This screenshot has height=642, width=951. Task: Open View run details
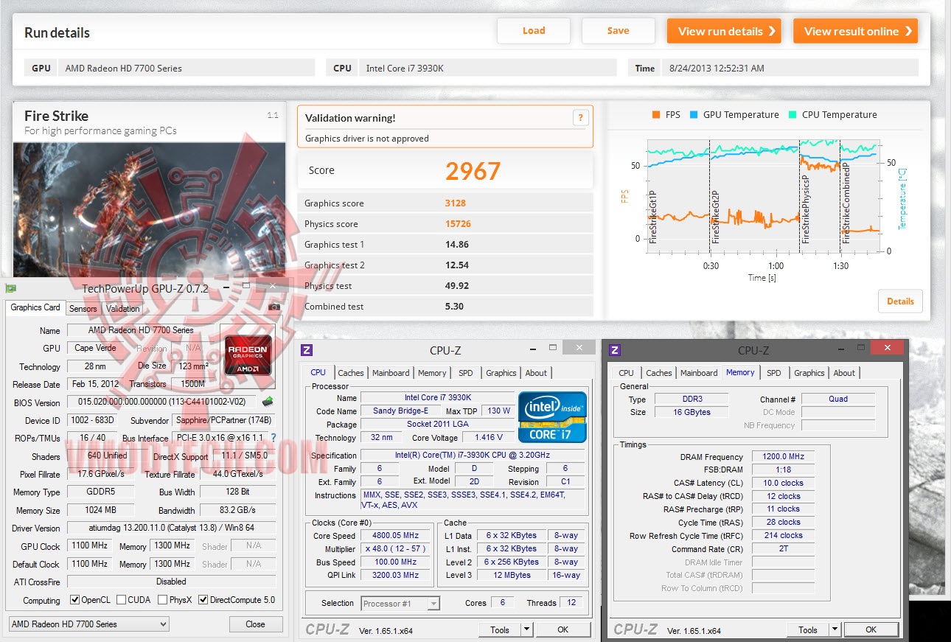coord(724,31)
